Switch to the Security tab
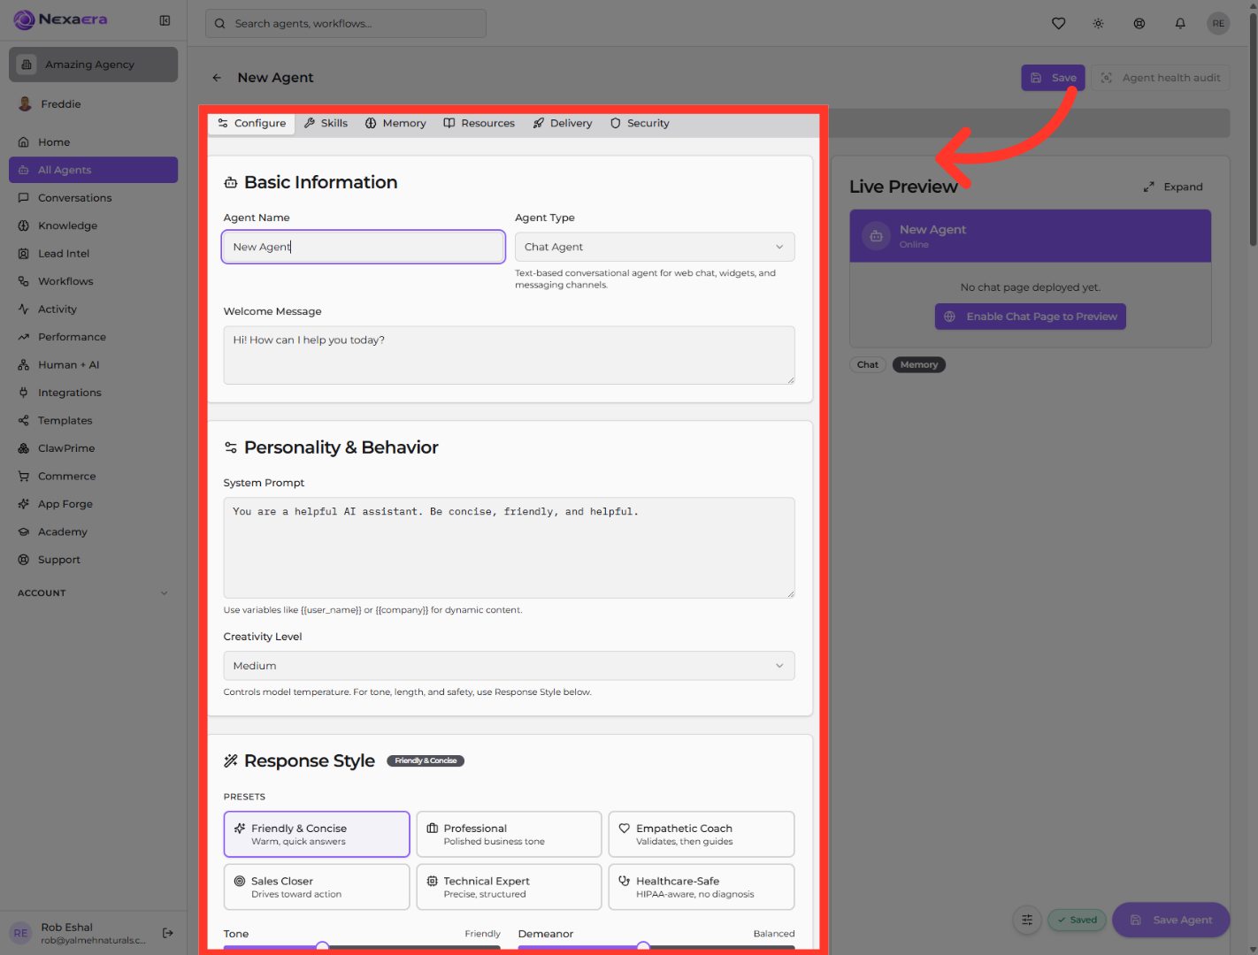This screenshot has width=1258, height=955. pyautogui.click(x=640, y=124)
